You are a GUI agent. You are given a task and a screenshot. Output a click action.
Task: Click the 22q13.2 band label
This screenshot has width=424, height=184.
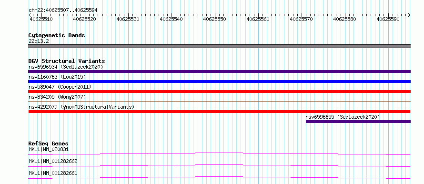tap(39, 41)
